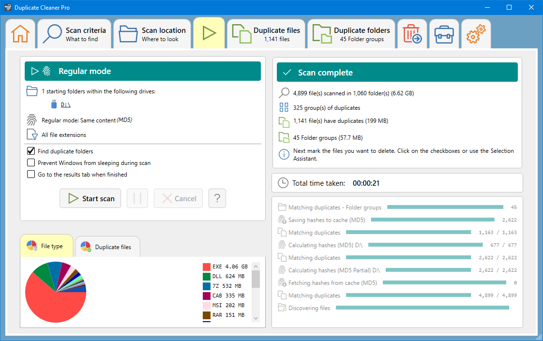The width and height of the screenshot is (543, 341).
Task: Open the Home tab house icon
Action: (x=20, y=34)
